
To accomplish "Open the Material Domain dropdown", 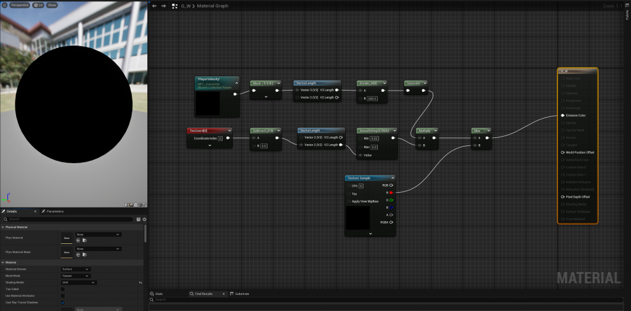I will point(75,269).
